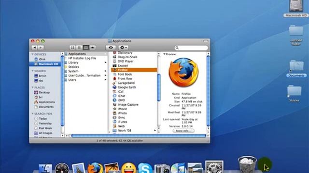
Task: Expand the iWork '08 folder arrow
Action: pyautogui.click(x=155, y=130)
